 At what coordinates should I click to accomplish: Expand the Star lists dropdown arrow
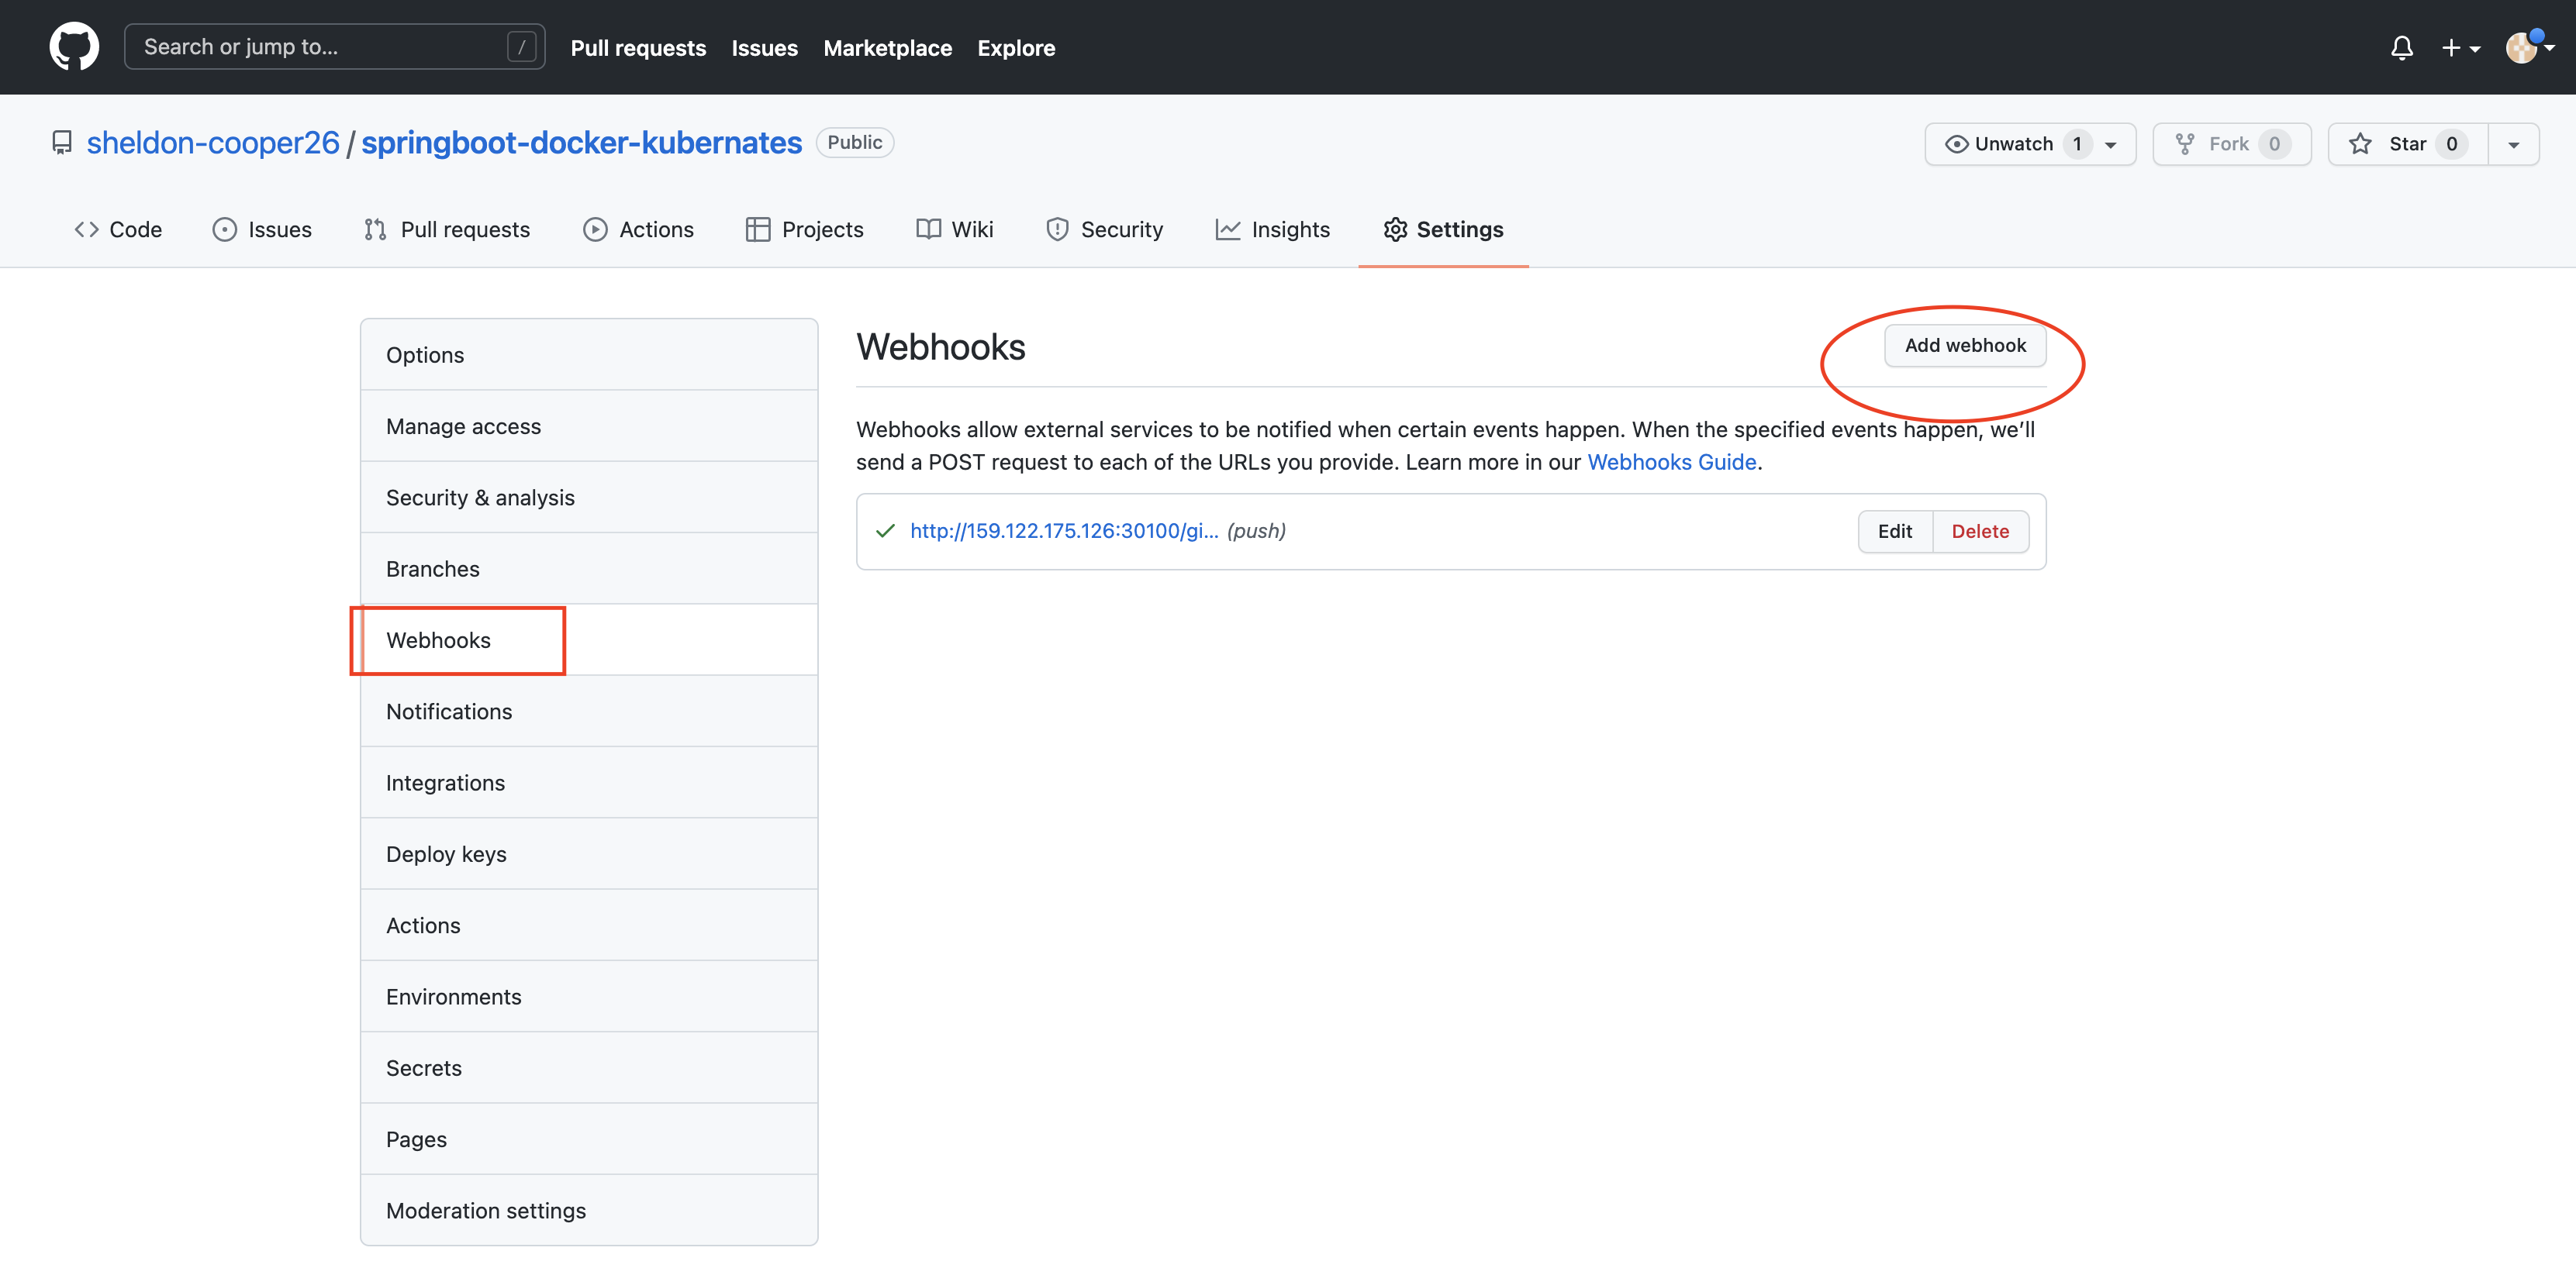point(2513,144)
